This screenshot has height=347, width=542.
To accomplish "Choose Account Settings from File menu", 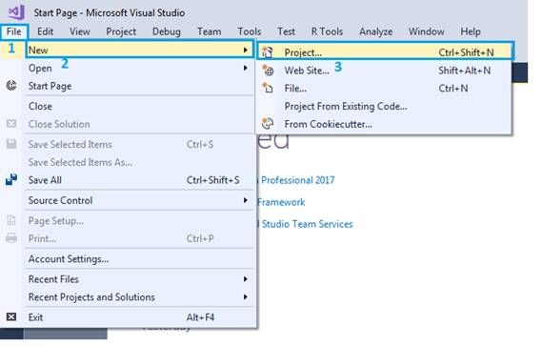I will click(69, 258).
